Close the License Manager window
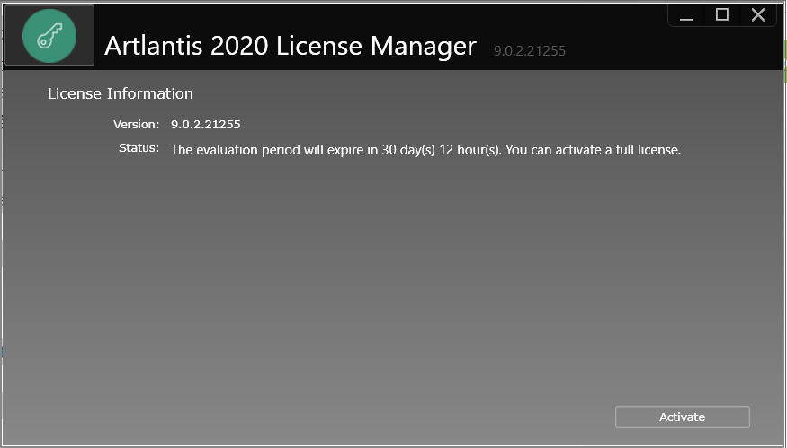 [758, 15]
